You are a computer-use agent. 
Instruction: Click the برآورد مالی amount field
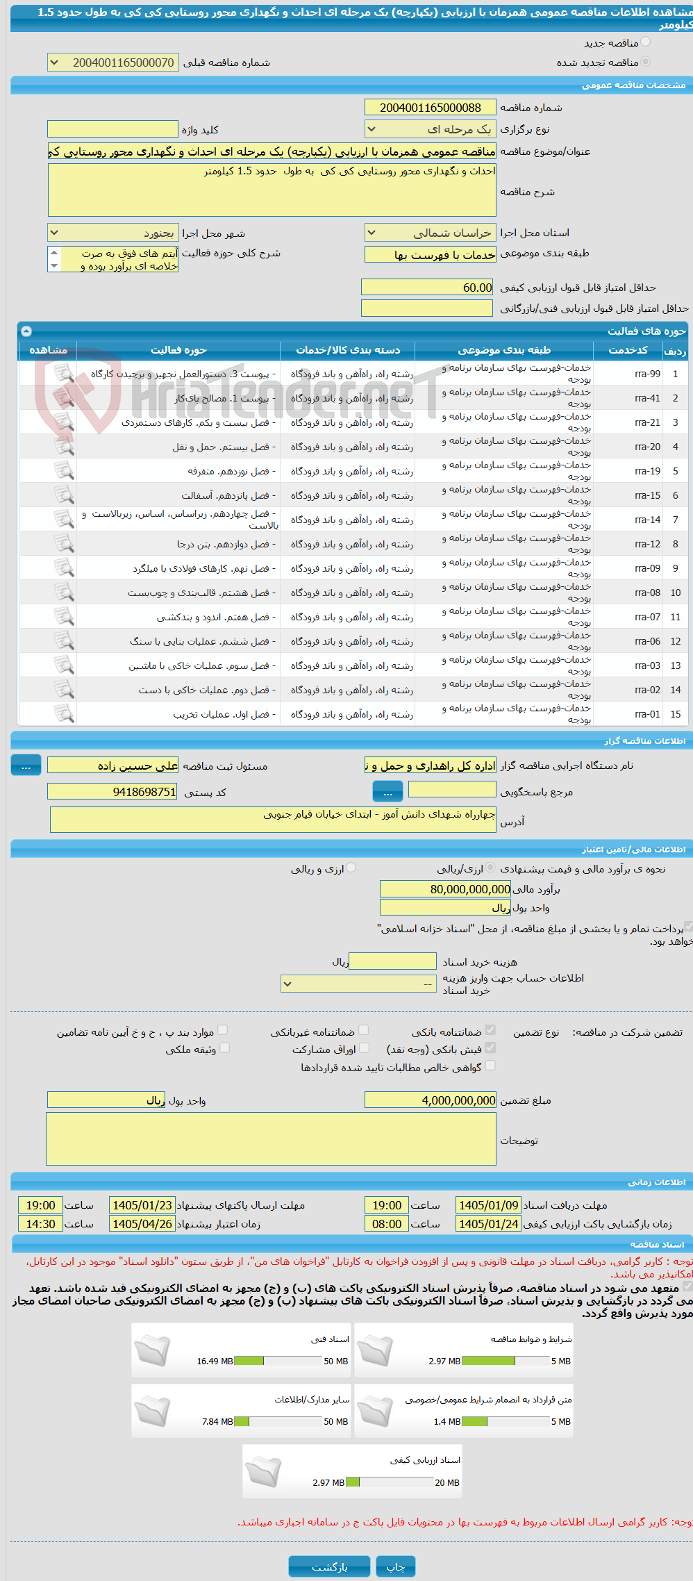click(x=446, y=888)
